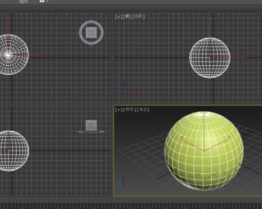Click the ViewCube top face in Top viewport
The image size is (262, 209).
tap(91, 32)
